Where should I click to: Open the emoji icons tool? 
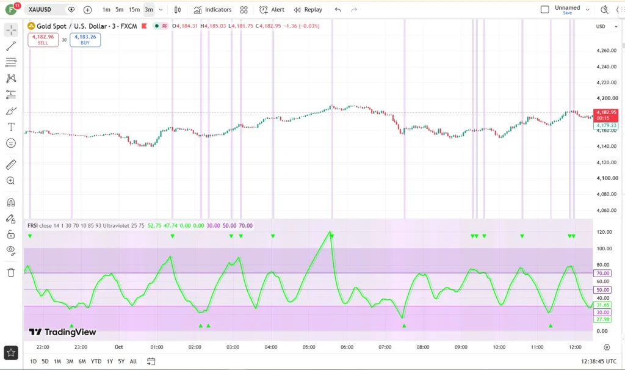(x=11, y=143)
